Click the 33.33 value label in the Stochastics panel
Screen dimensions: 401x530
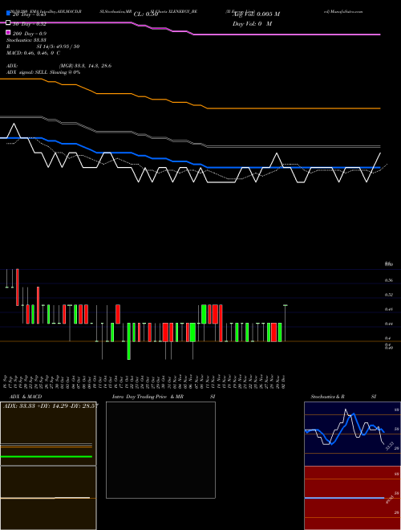coord(390,446)
